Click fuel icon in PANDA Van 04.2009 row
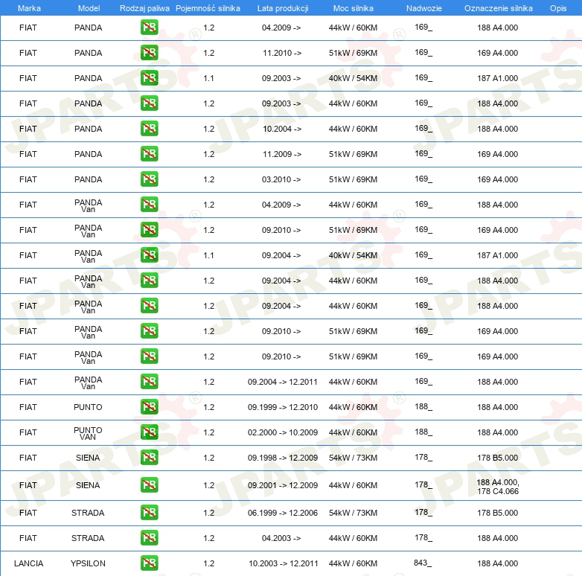The height and width of the screenshot is (576, 582). coord(149,205)
